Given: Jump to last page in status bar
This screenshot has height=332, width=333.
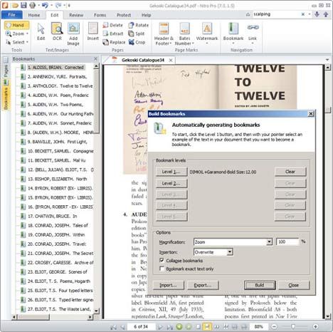Looking at the screenshot, I should tap(170, 327).
